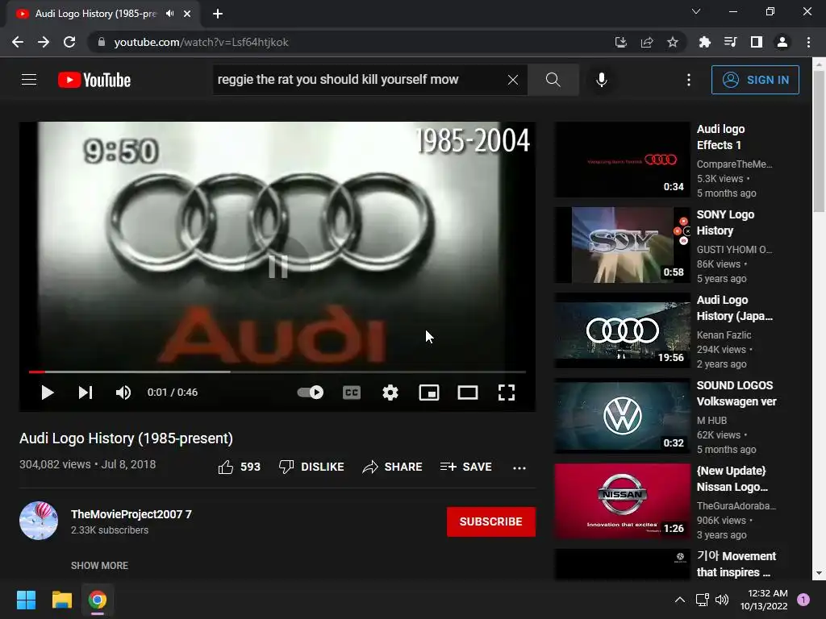Toggle closed captions
This screenshot has width=826, height=619.
tap(352, 393)
